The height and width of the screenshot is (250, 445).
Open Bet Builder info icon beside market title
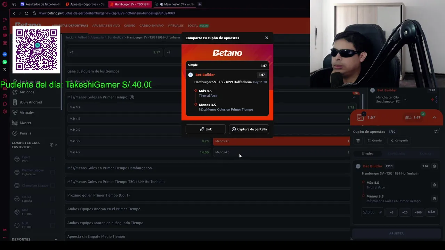coord(132,97)
